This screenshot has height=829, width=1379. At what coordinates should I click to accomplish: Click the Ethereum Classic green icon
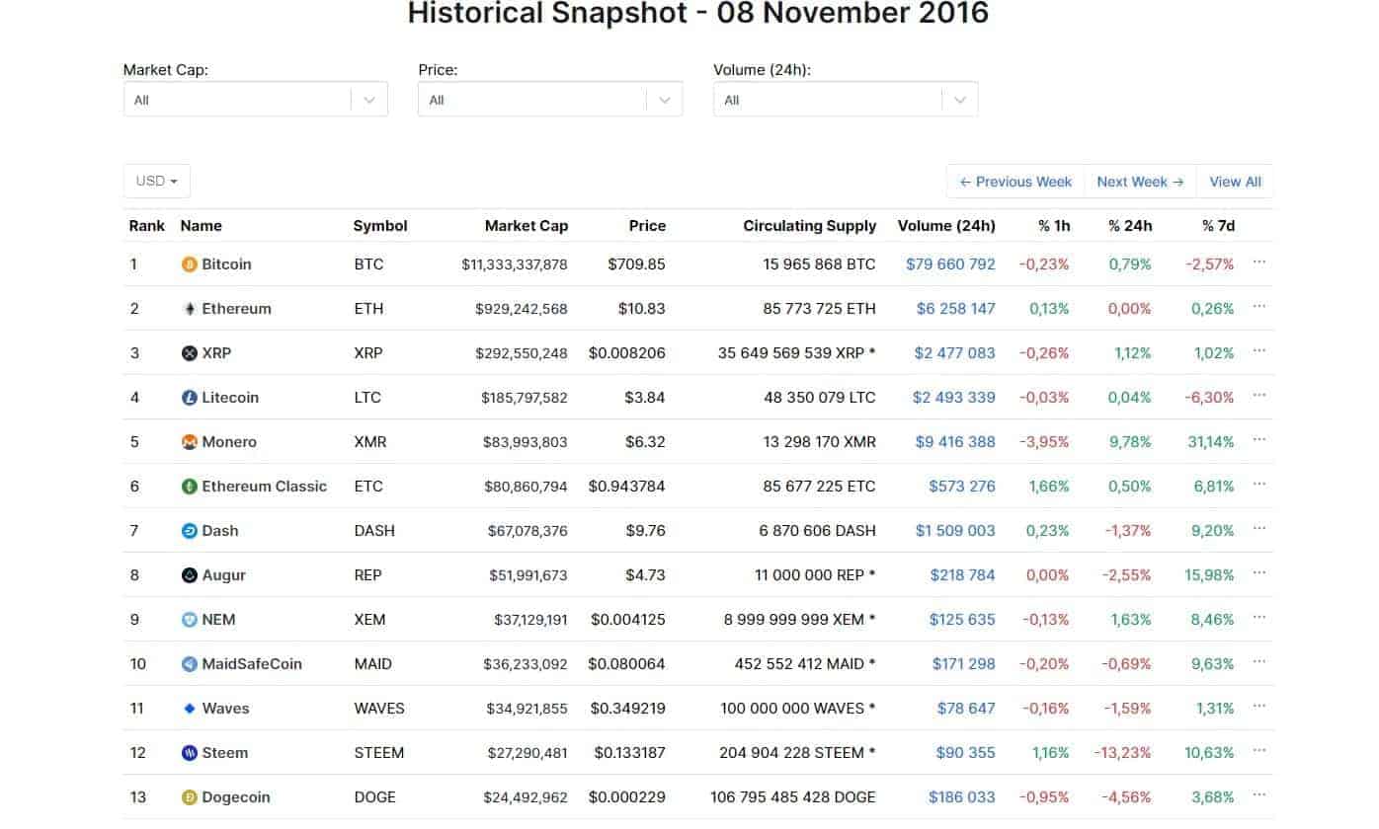[188, 487]
